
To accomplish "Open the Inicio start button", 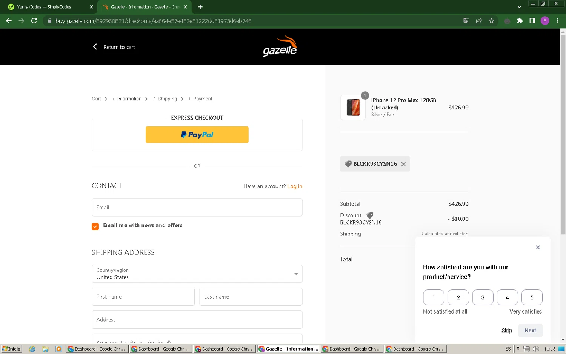I will [x=11, y=349].
